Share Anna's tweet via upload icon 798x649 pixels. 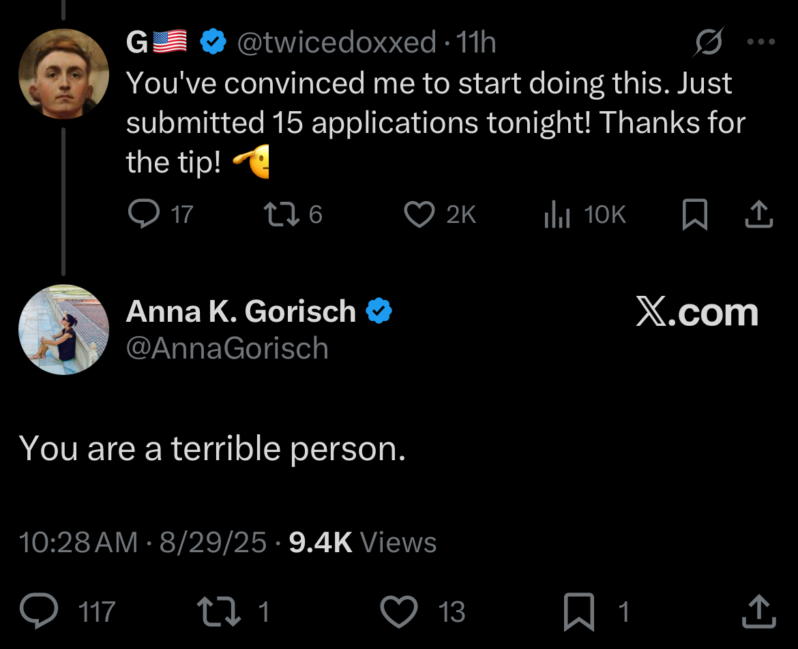(758, 612)
